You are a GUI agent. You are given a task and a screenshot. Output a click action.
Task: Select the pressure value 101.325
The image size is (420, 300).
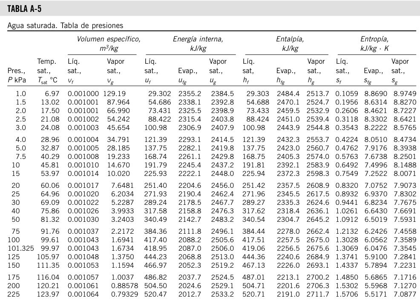coord(20,248)
